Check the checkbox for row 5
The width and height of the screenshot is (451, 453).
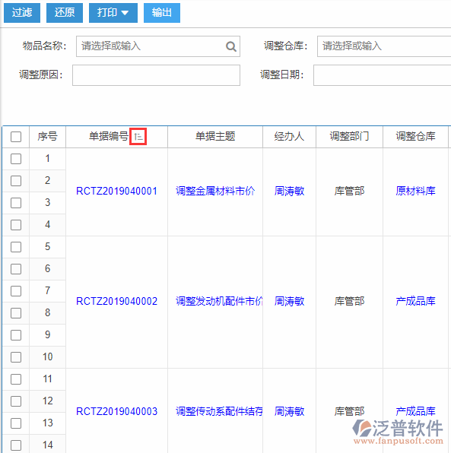[x=16, y=247]
